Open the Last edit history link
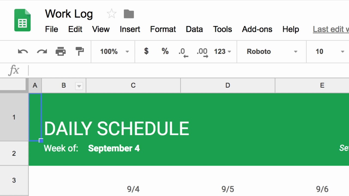 (x=331, y=29)
